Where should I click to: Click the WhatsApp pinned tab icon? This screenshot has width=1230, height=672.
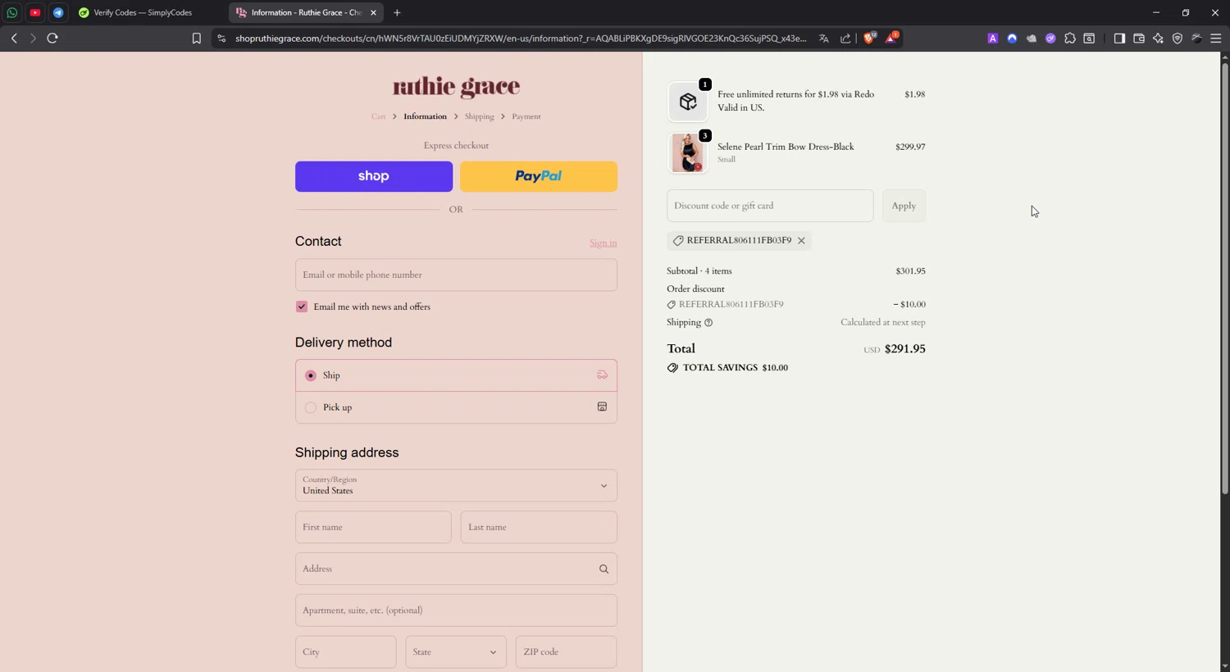pos(12,12)
